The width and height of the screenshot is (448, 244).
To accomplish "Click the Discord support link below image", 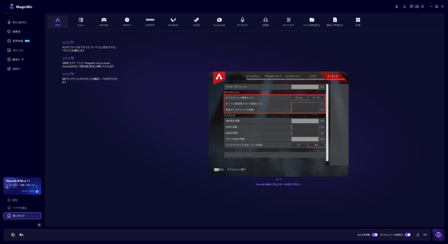I will point(278,184).
